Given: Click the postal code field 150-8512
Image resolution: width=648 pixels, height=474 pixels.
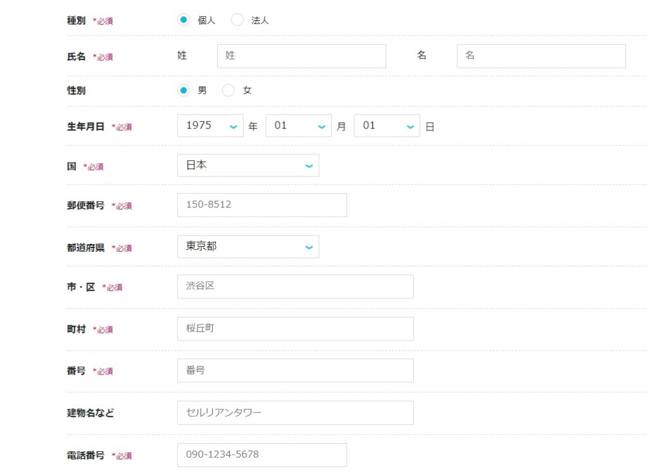Looking at the screenshot, I should point(262,205).
